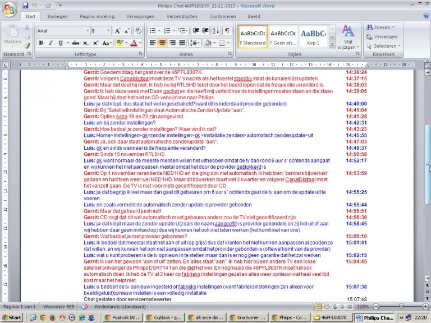The height and width of the screenshot is (323, 431).
Task: Toggle subscript formatting
Action: (86, 43)
